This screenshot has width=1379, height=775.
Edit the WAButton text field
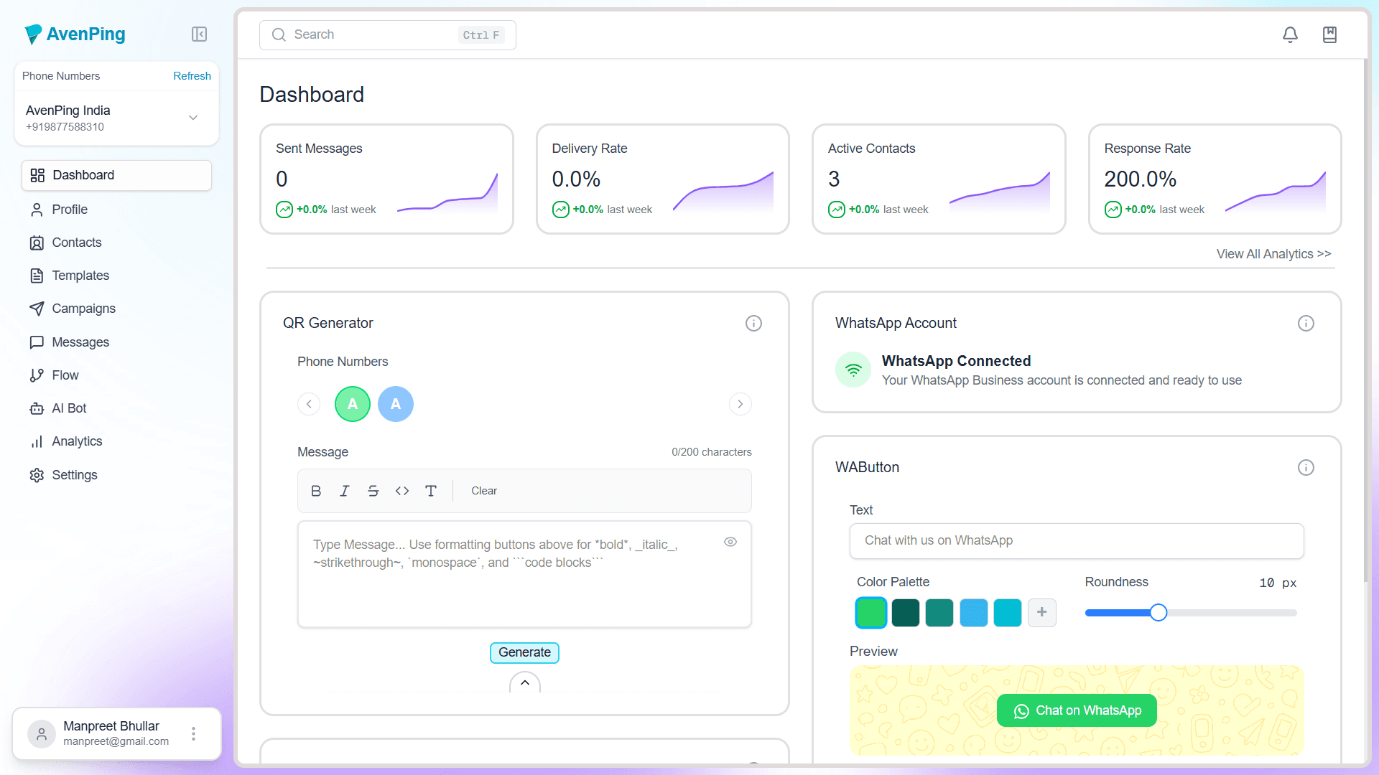tap(1077, 541)
